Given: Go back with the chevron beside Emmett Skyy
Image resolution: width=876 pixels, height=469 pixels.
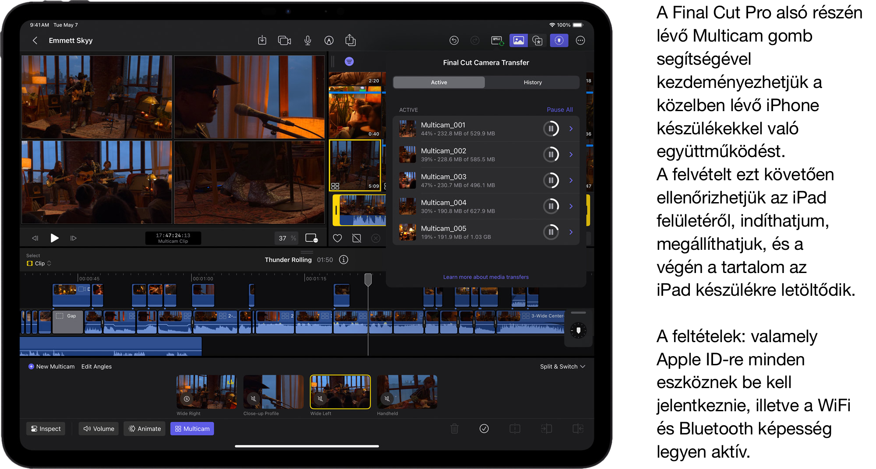Looking at the screenshot, I should point(35,41).
